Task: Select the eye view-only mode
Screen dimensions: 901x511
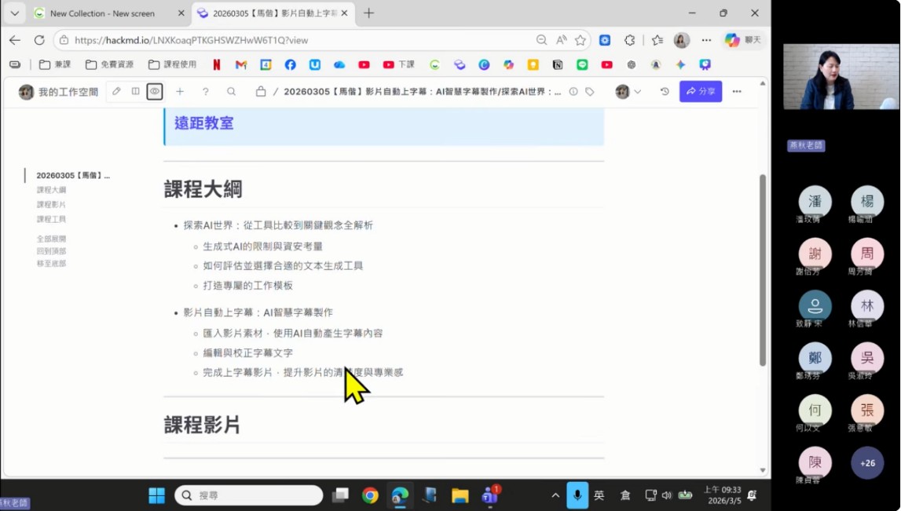Action: coord(155,92)
